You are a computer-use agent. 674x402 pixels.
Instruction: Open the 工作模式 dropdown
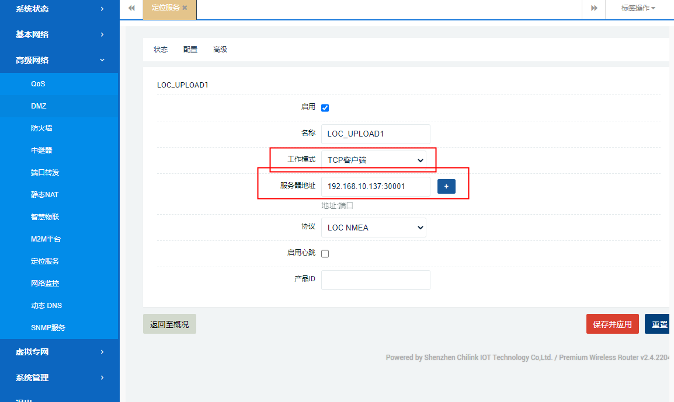tap(374, 160)
